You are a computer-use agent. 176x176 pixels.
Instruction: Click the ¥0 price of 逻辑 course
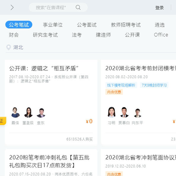[89, 121]
